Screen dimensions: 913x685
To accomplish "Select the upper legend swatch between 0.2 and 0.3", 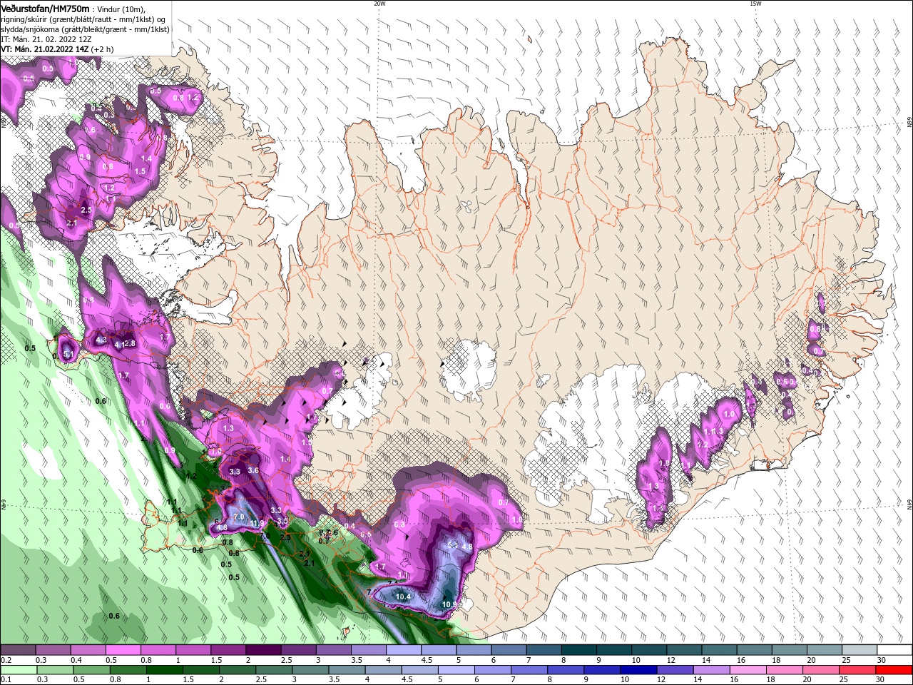I will (17, 650).
